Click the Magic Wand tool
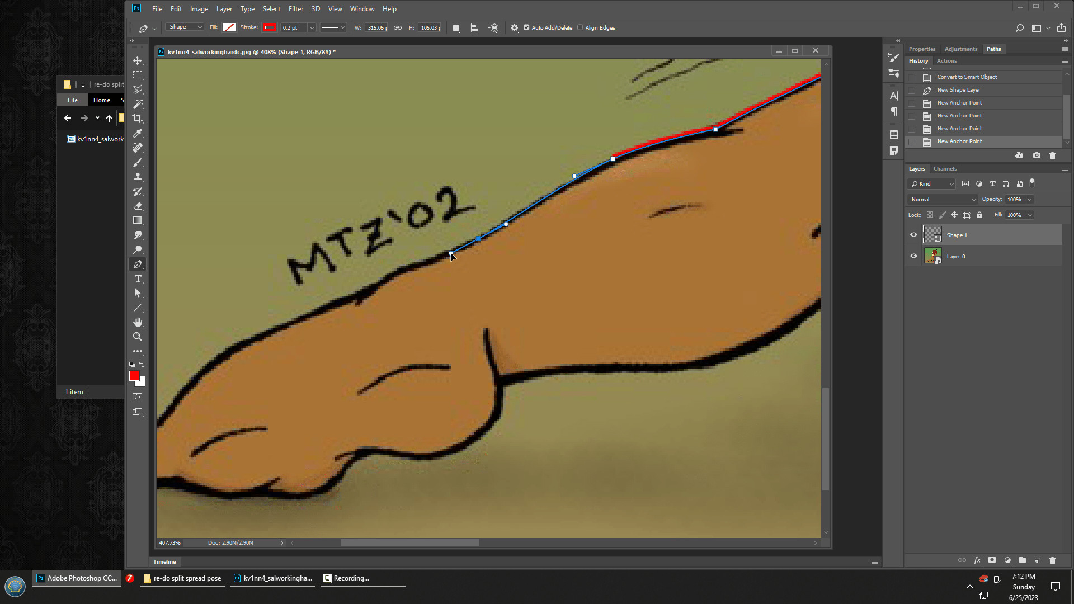This screenshot has width=1074, height=604. tap(138, 104)
